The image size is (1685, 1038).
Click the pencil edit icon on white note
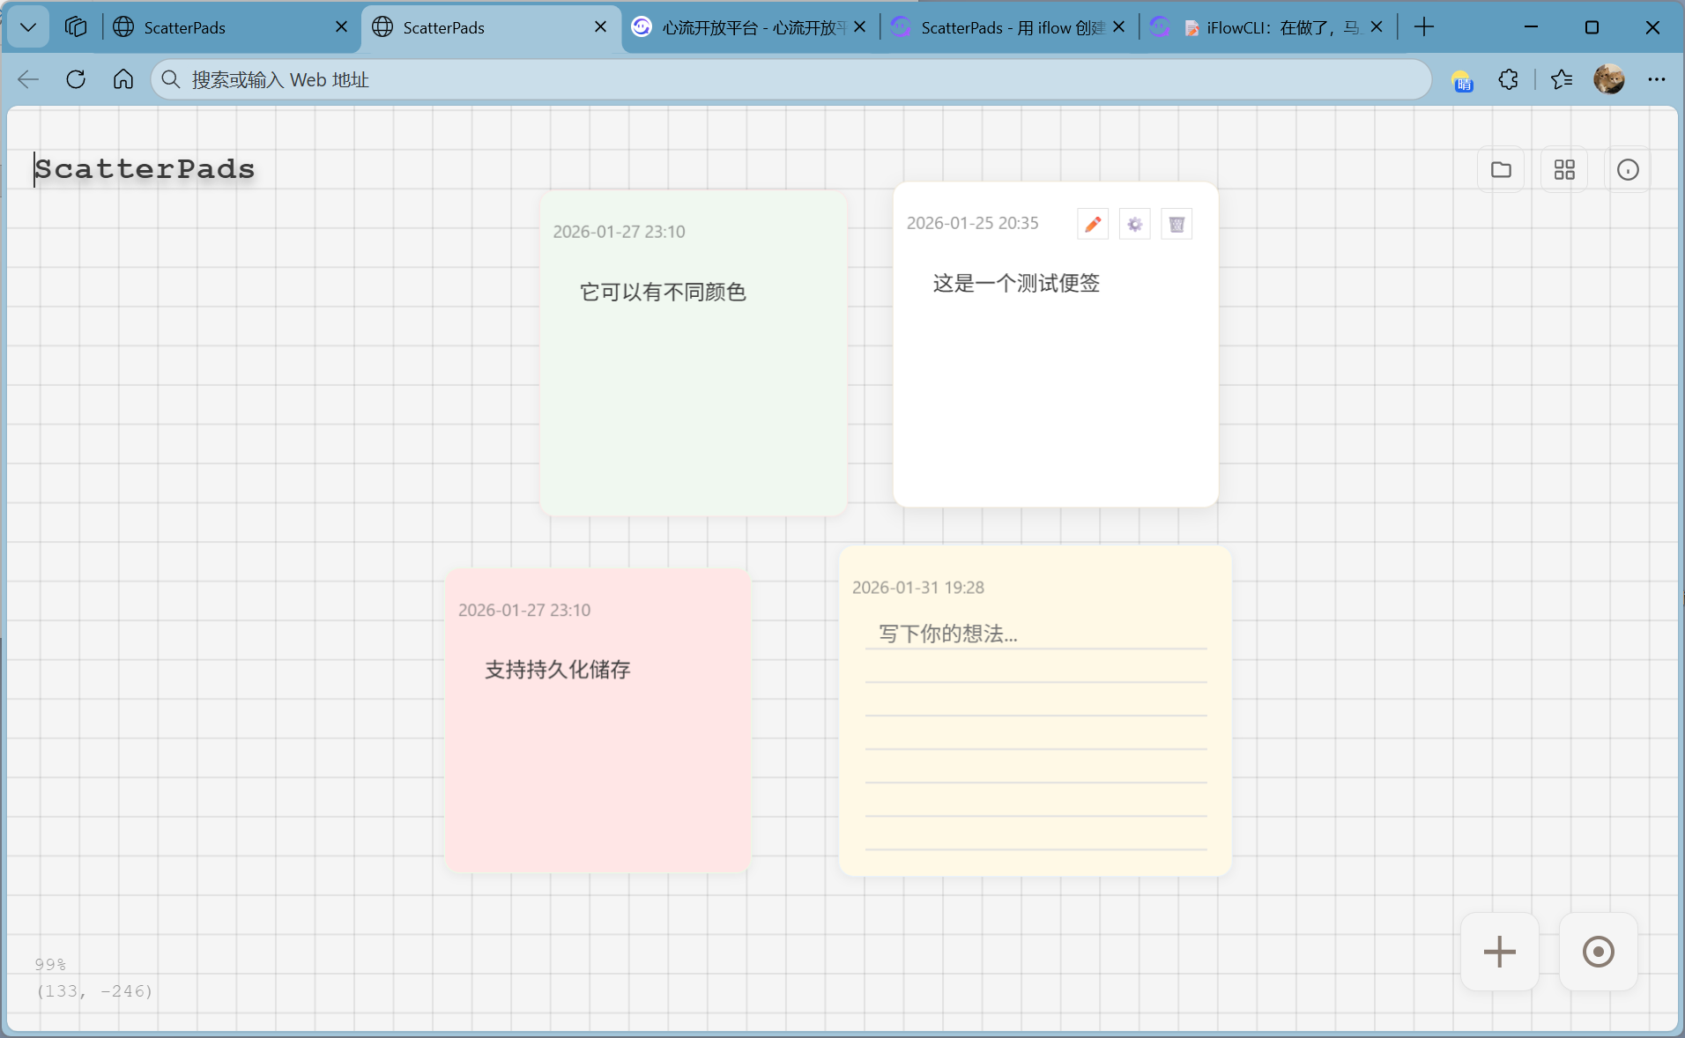click(x=1093, y=224)
